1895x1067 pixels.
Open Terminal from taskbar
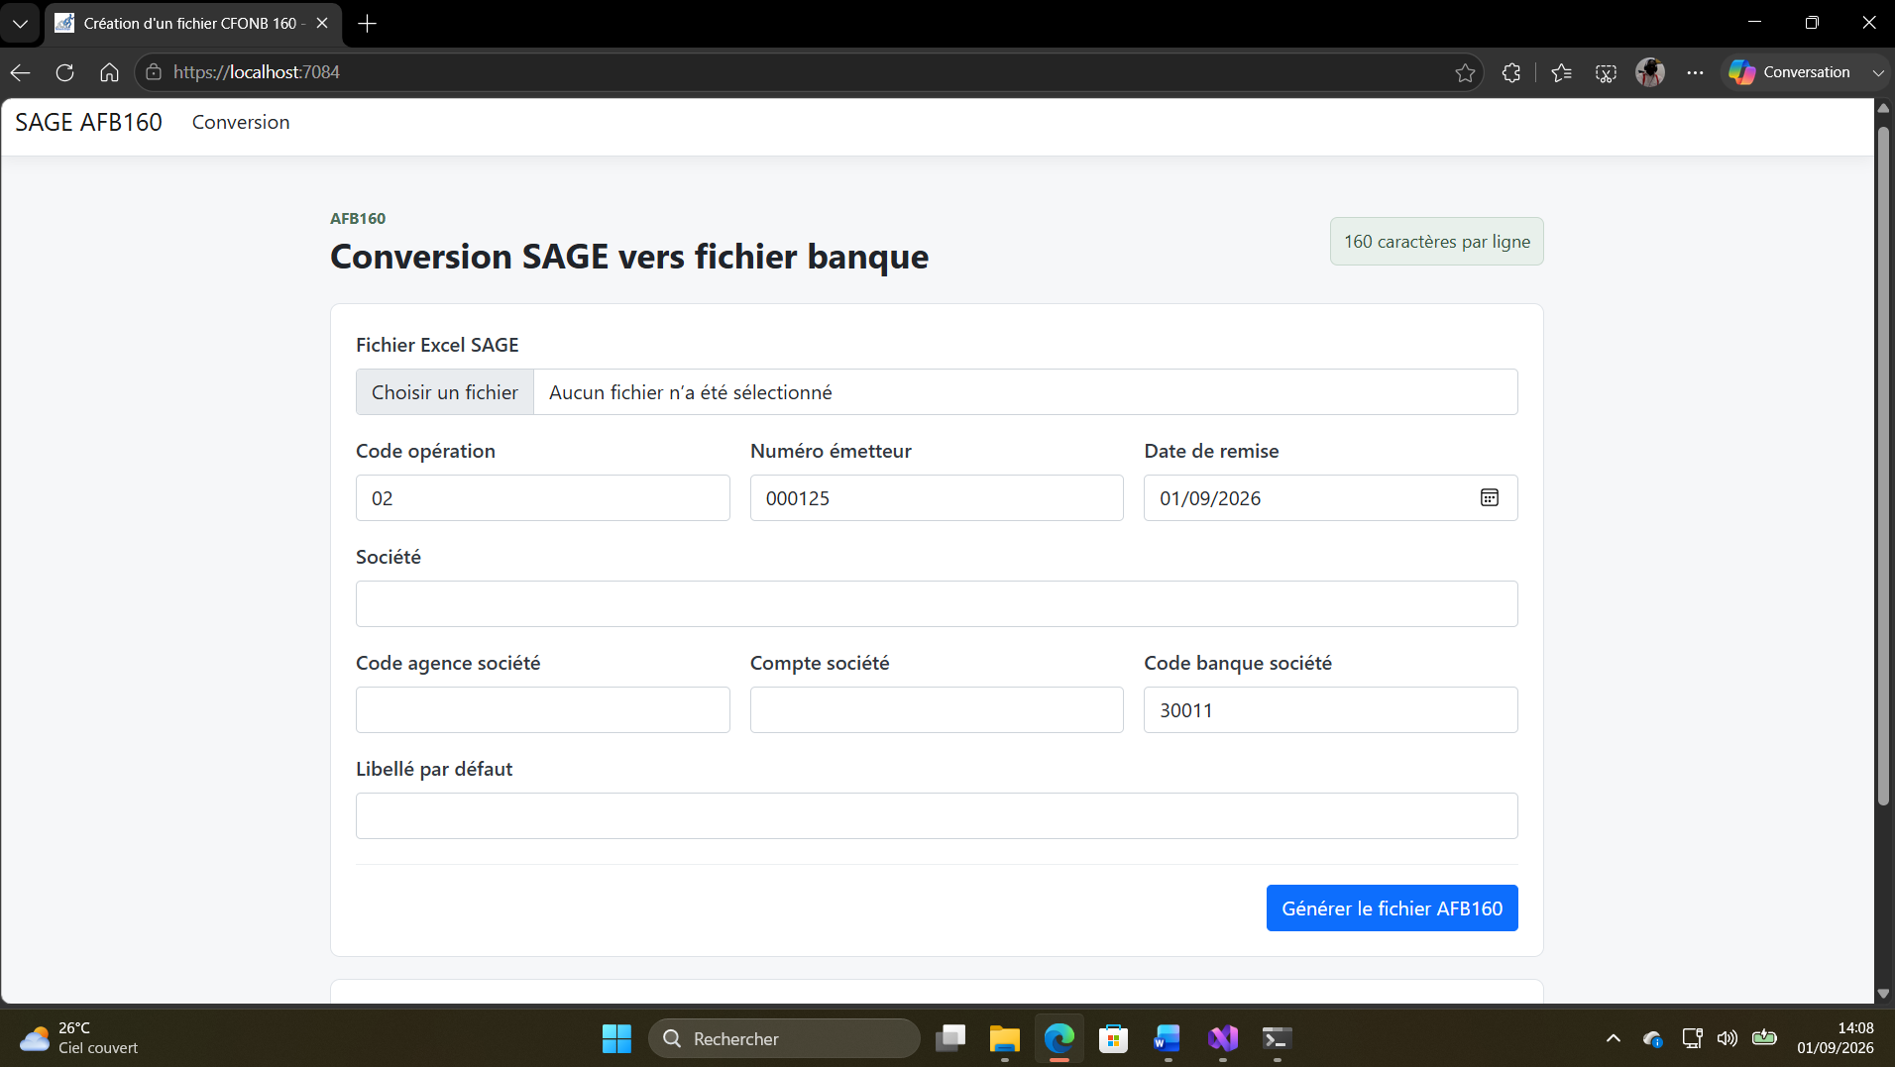(1277, 1038)
